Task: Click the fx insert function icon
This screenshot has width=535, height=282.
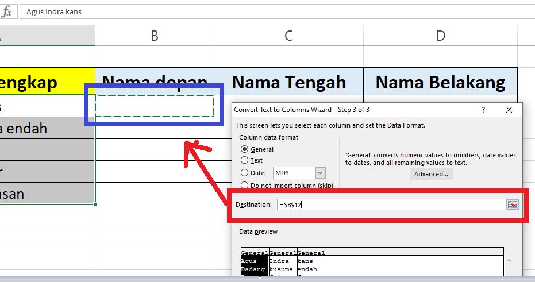Action: point(7,11)
